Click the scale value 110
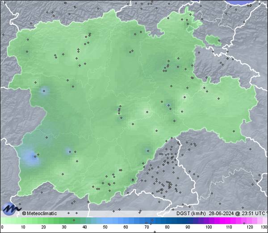 click(x=229, y=227)
